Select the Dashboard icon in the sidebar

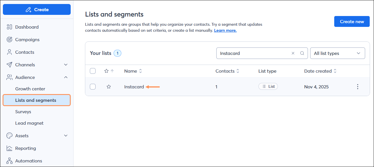point(9,27)
